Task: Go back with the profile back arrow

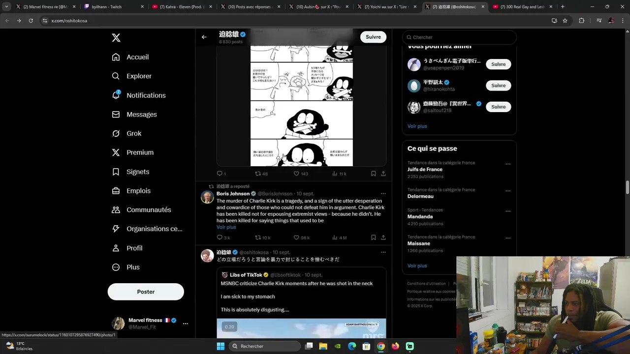Action: pyautogui.click(x=204, y=37)
